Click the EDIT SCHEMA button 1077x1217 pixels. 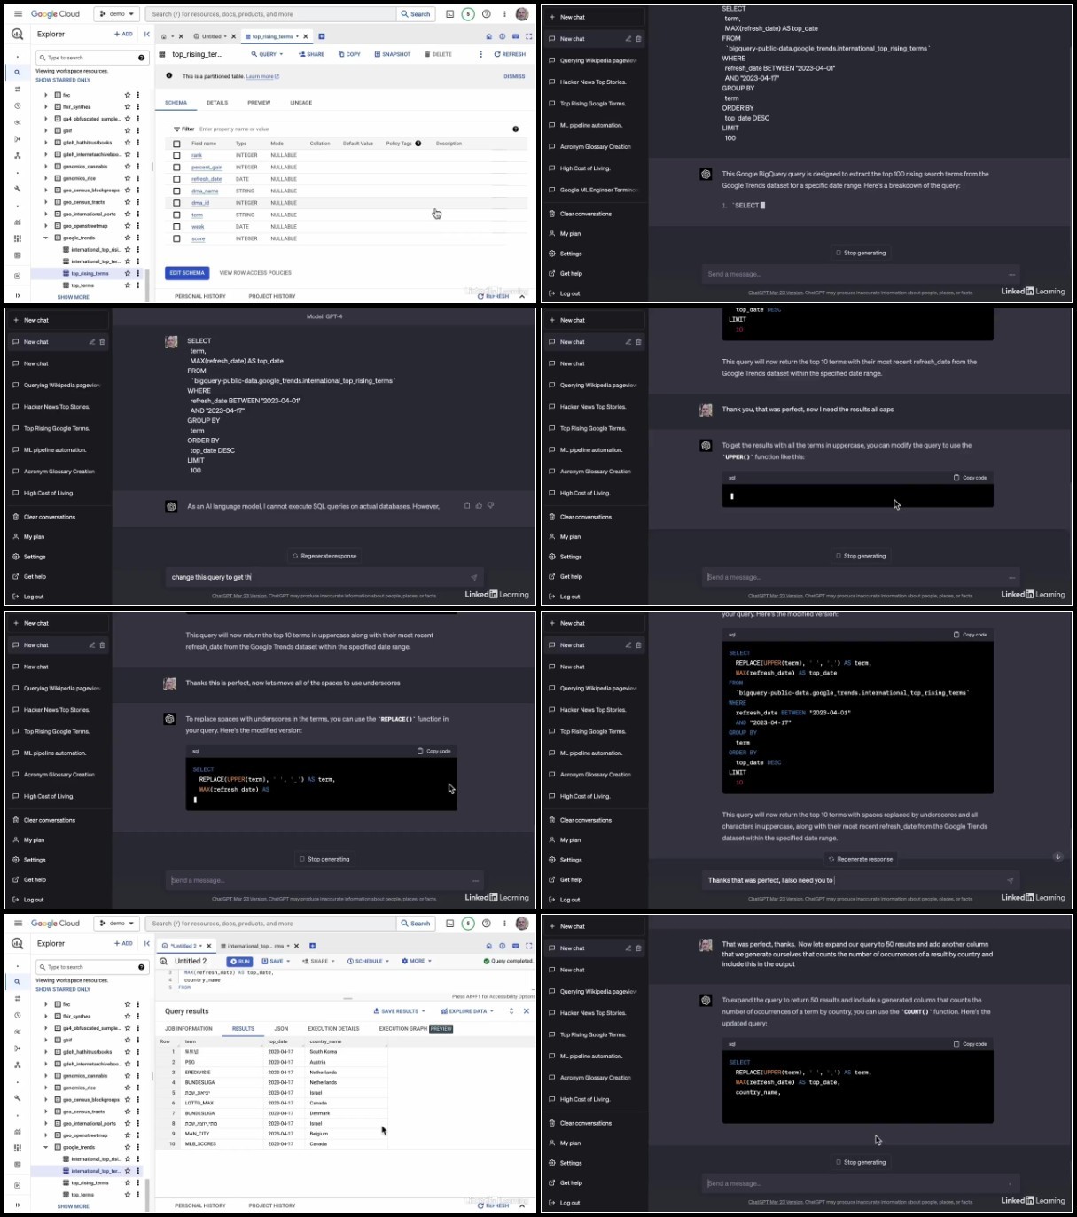pos(187,273)
